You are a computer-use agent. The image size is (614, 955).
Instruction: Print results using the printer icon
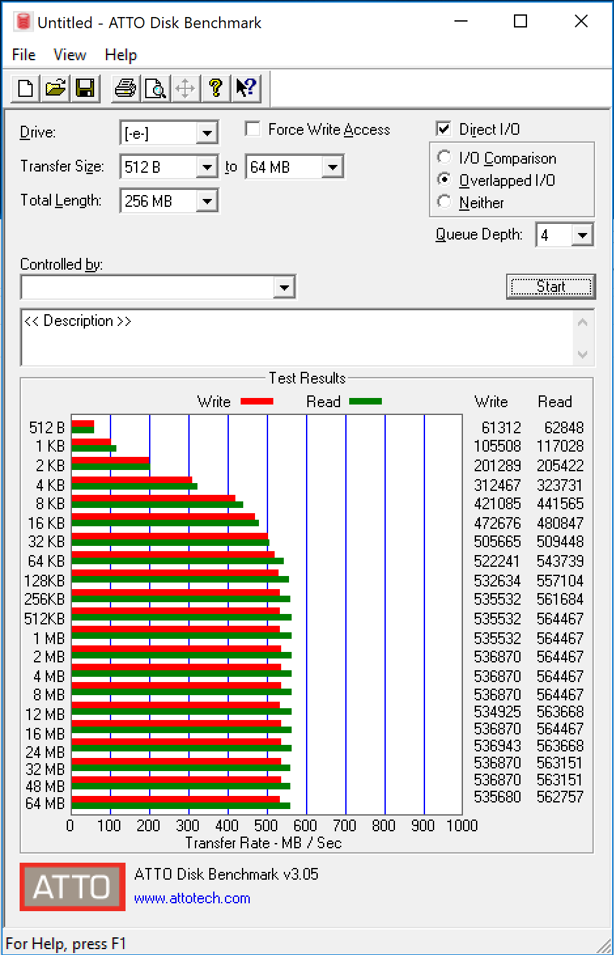(x=125, y=88)
